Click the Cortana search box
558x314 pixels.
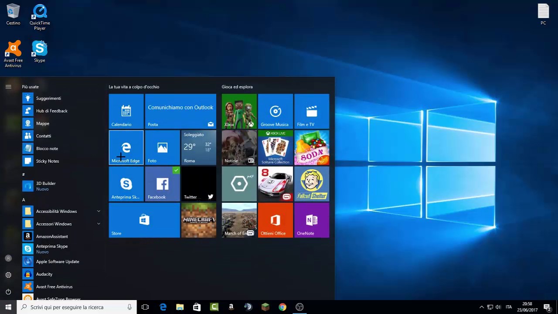point(77,307)
